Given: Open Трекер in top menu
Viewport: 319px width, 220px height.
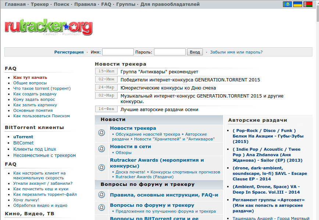Looking at the screenshot, I should (x=40, y=4).
